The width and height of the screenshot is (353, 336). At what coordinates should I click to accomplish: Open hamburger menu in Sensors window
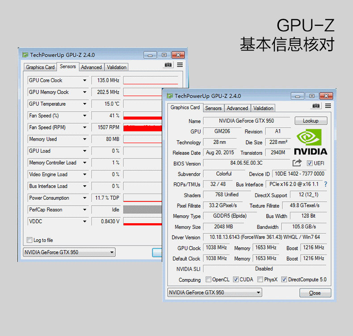click(180, 65)
